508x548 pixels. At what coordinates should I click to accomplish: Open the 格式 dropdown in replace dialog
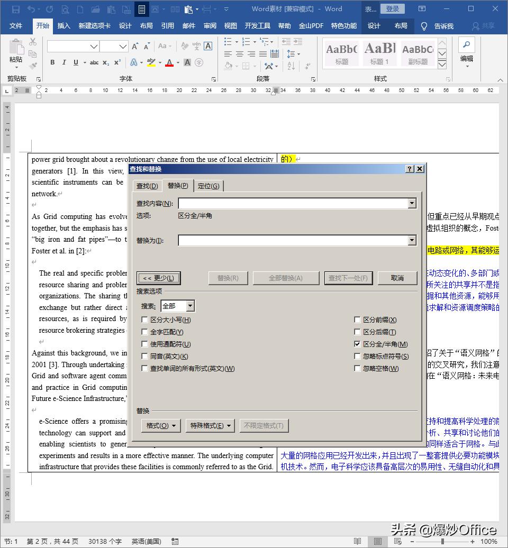(x=161, y=425)
